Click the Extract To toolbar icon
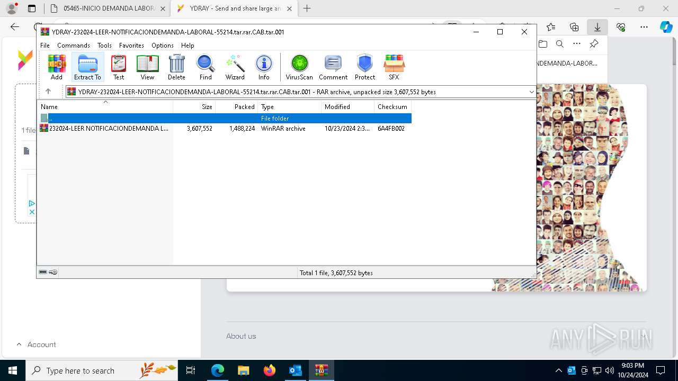Image resolution: width=678 pixels, height=381 pixels. click(87, 67)
